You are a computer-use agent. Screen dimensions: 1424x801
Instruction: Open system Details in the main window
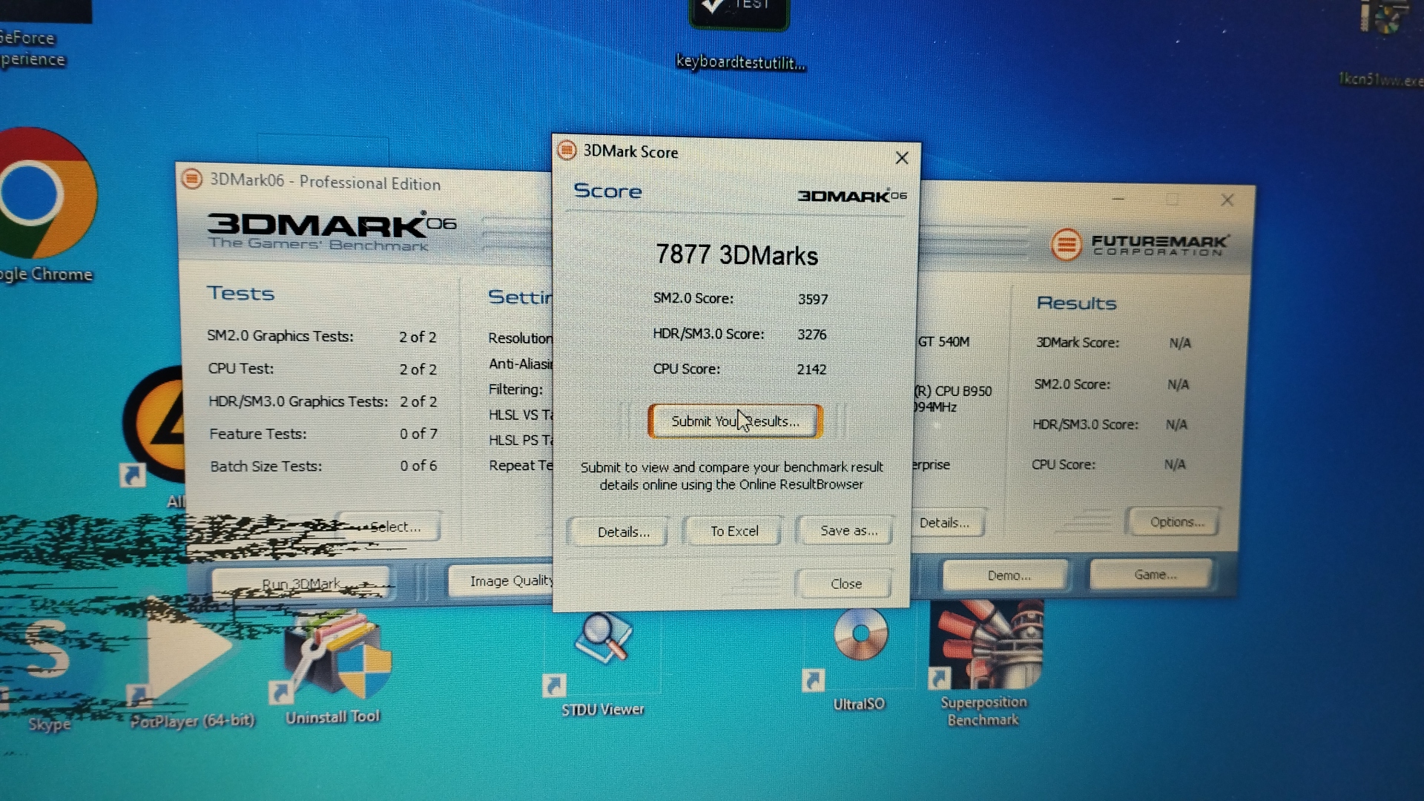tap(945, 523)
